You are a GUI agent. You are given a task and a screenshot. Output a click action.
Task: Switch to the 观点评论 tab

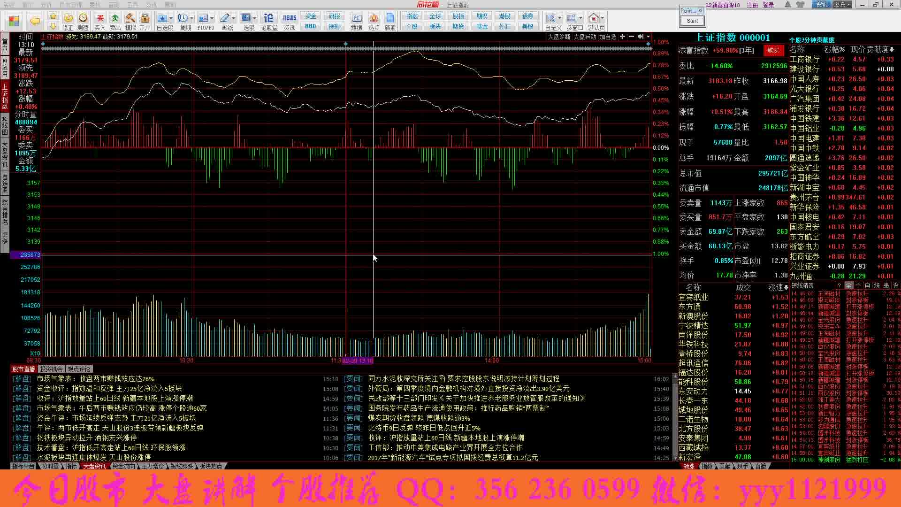click(x=79, y=369)
